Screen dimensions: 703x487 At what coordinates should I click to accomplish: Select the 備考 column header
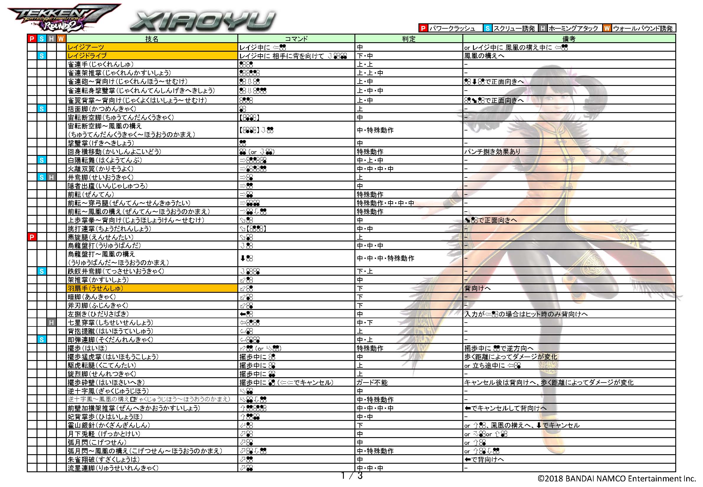(x=569, y=39)
